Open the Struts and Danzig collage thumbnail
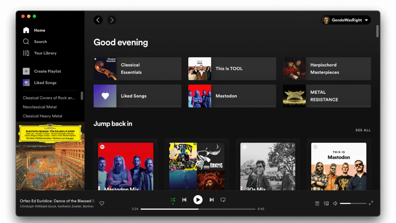This screenshot has height=223, width=396. tap(197, 166)
